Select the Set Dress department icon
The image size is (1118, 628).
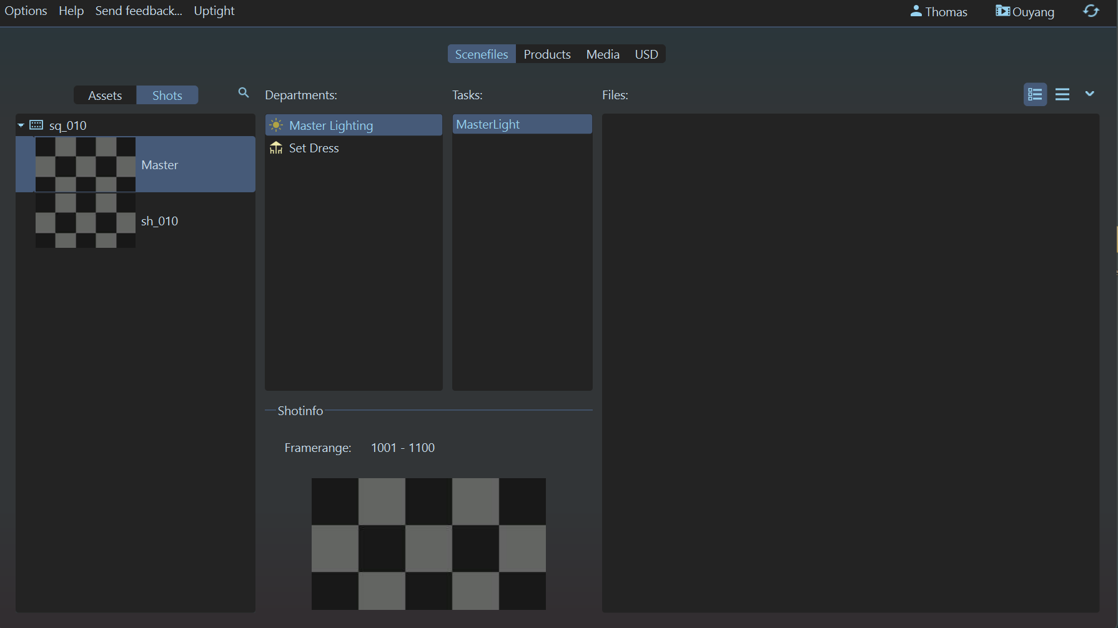tap(276, 148)
